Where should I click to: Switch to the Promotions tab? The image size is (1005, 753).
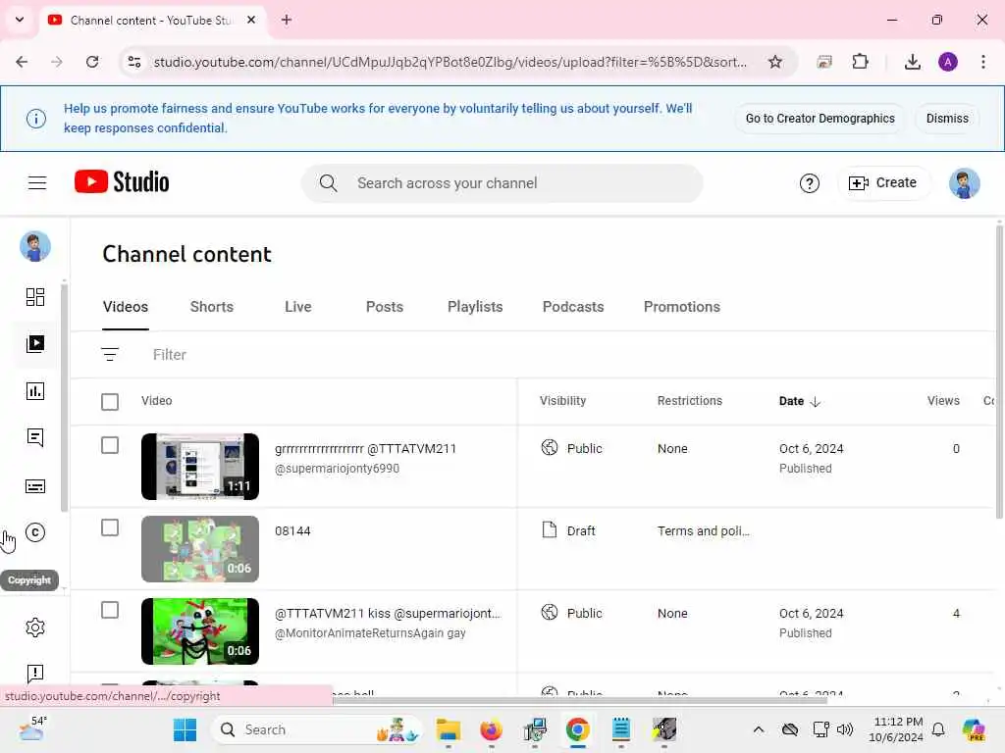tap(682, 307)
